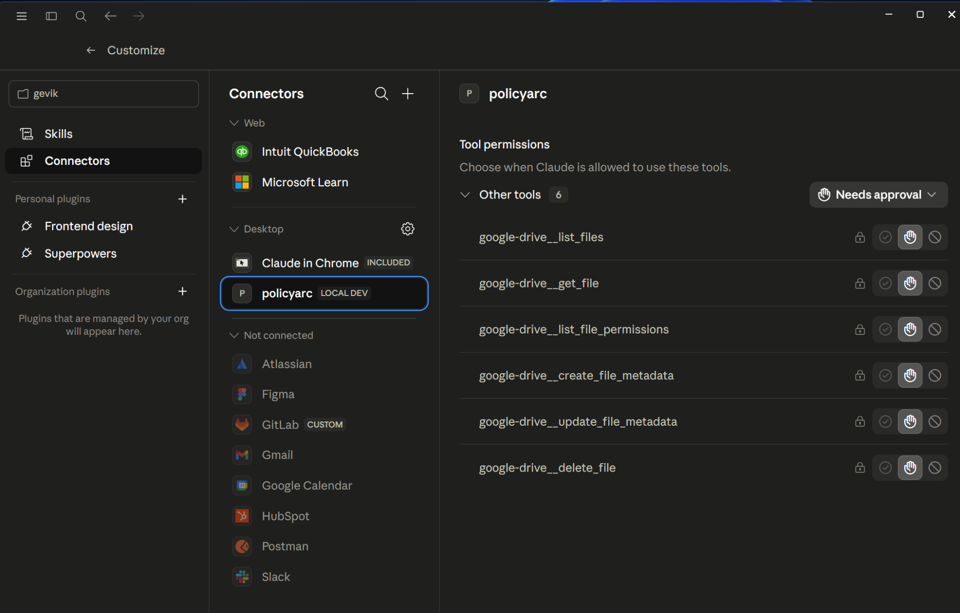The width and height of the screenshot is (960, 613).
Task: Toggle the sidebar panel icon
Action: coord(52,16)
